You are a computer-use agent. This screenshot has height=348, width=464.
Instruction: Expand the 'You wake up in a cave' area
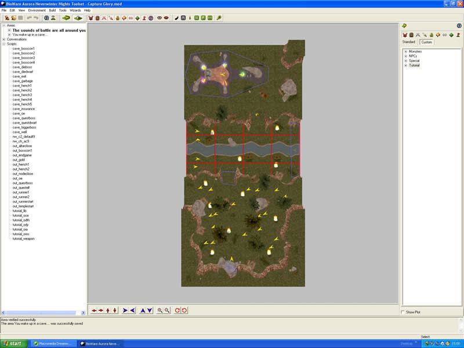click(x=9, y=35)
